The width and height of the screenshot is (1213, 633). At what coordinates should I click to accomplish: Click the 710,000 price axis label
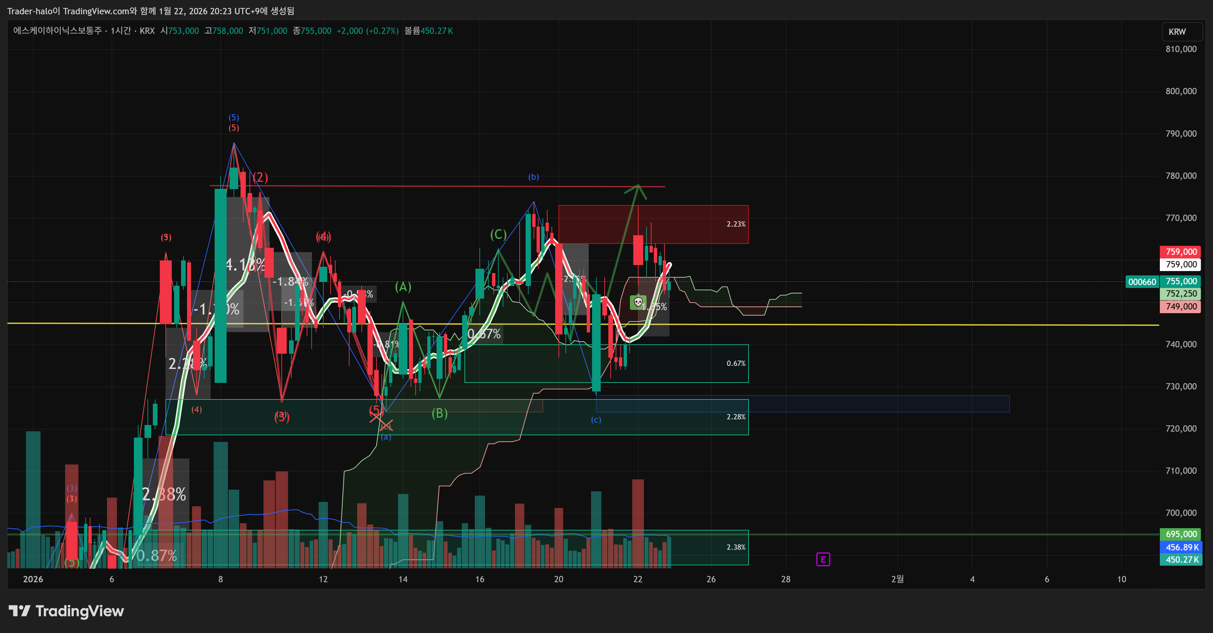point(1181,471)
